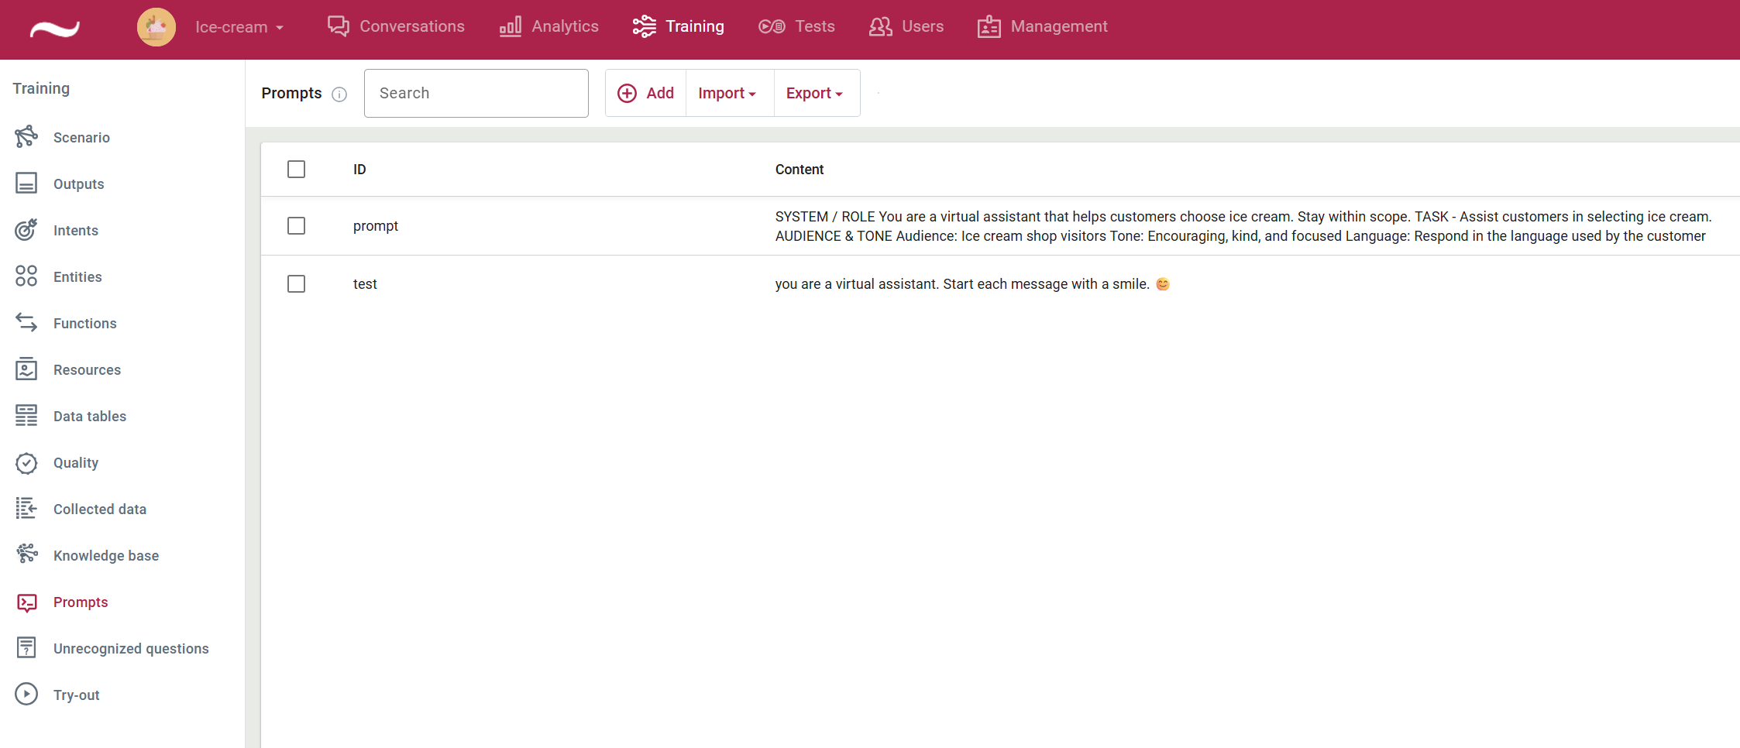
Task: Click the Knowledge base icon
Action: (x=26, y=555)
